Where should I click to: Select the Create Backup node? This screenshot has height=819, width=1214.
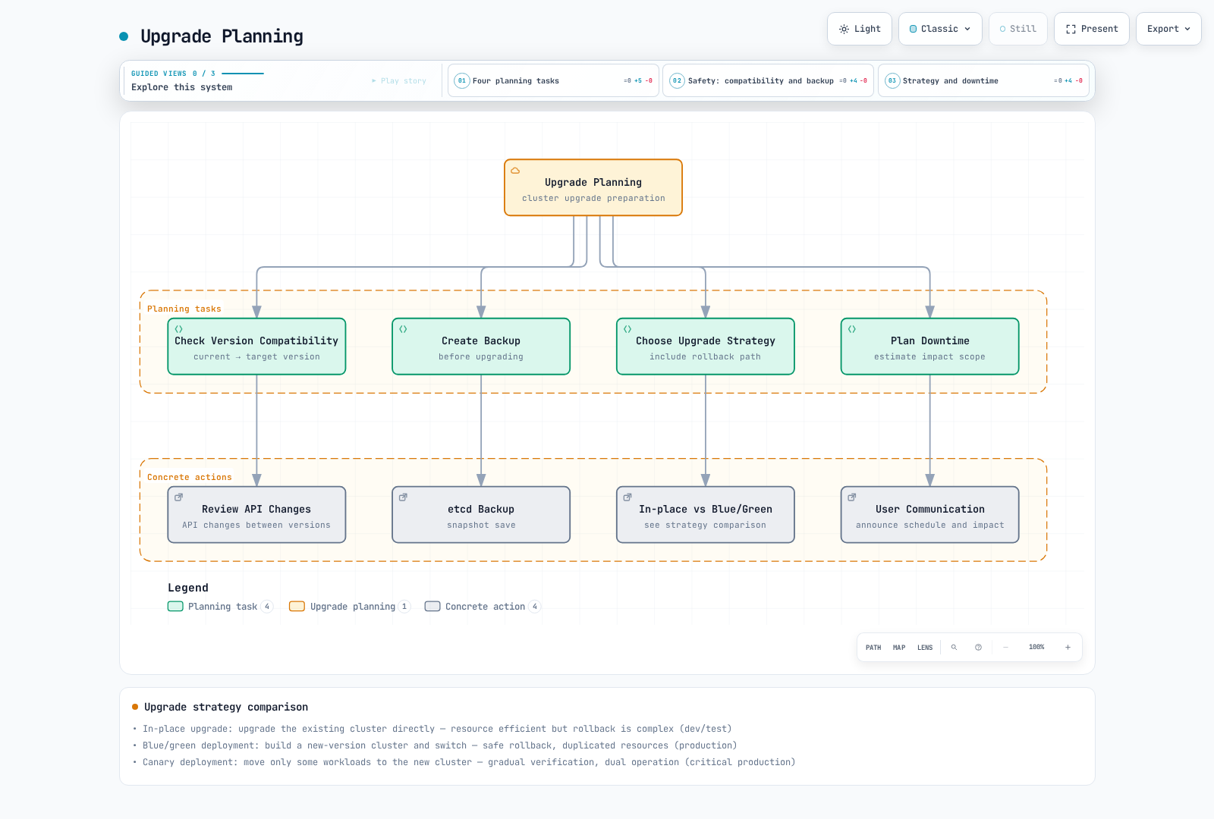[481, 347]
